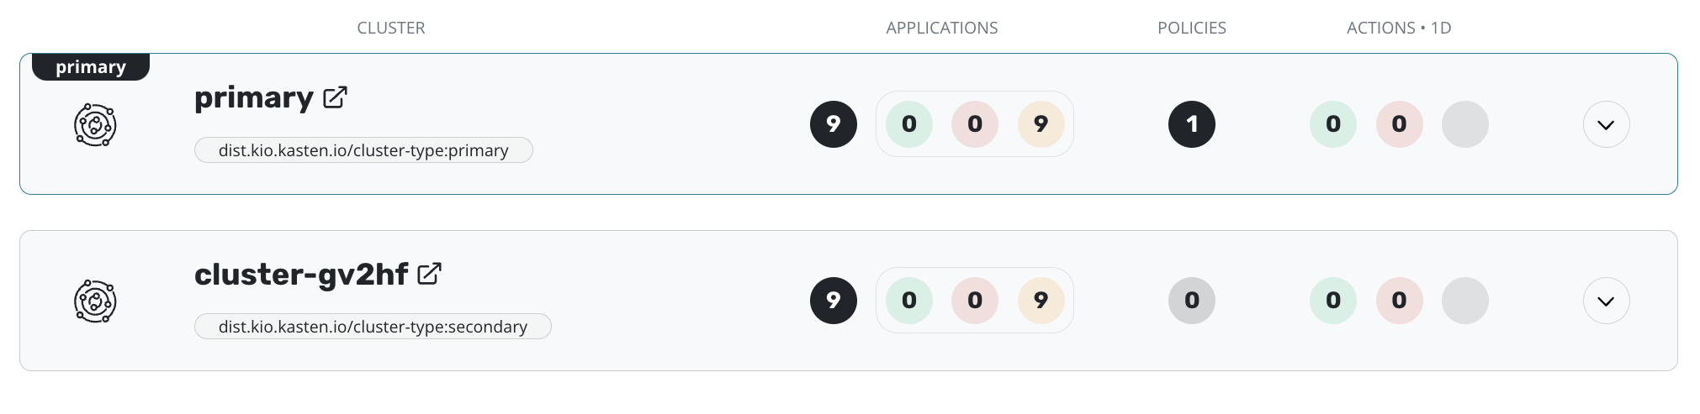
Task: Expand the cluster-gv2hf row chevron
Action: click(x=1606, y=301)
